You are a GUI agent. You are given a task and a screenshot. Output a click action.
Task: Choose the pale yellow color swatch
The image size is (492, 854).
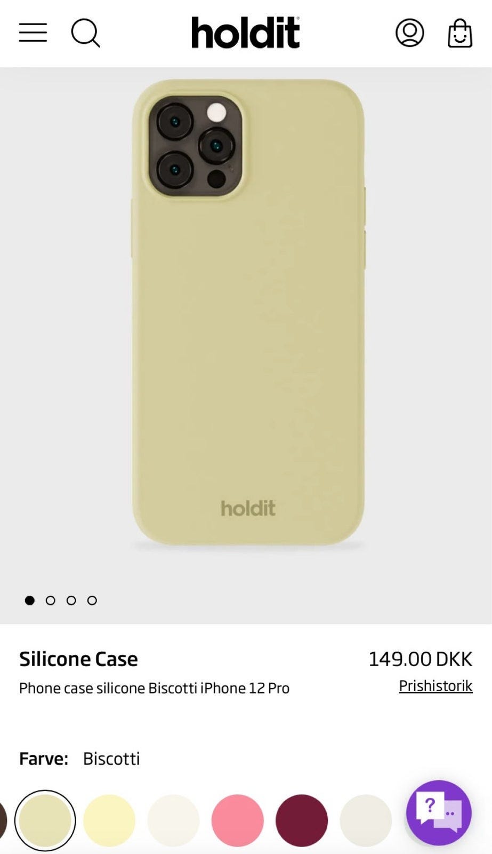point(109,820)
